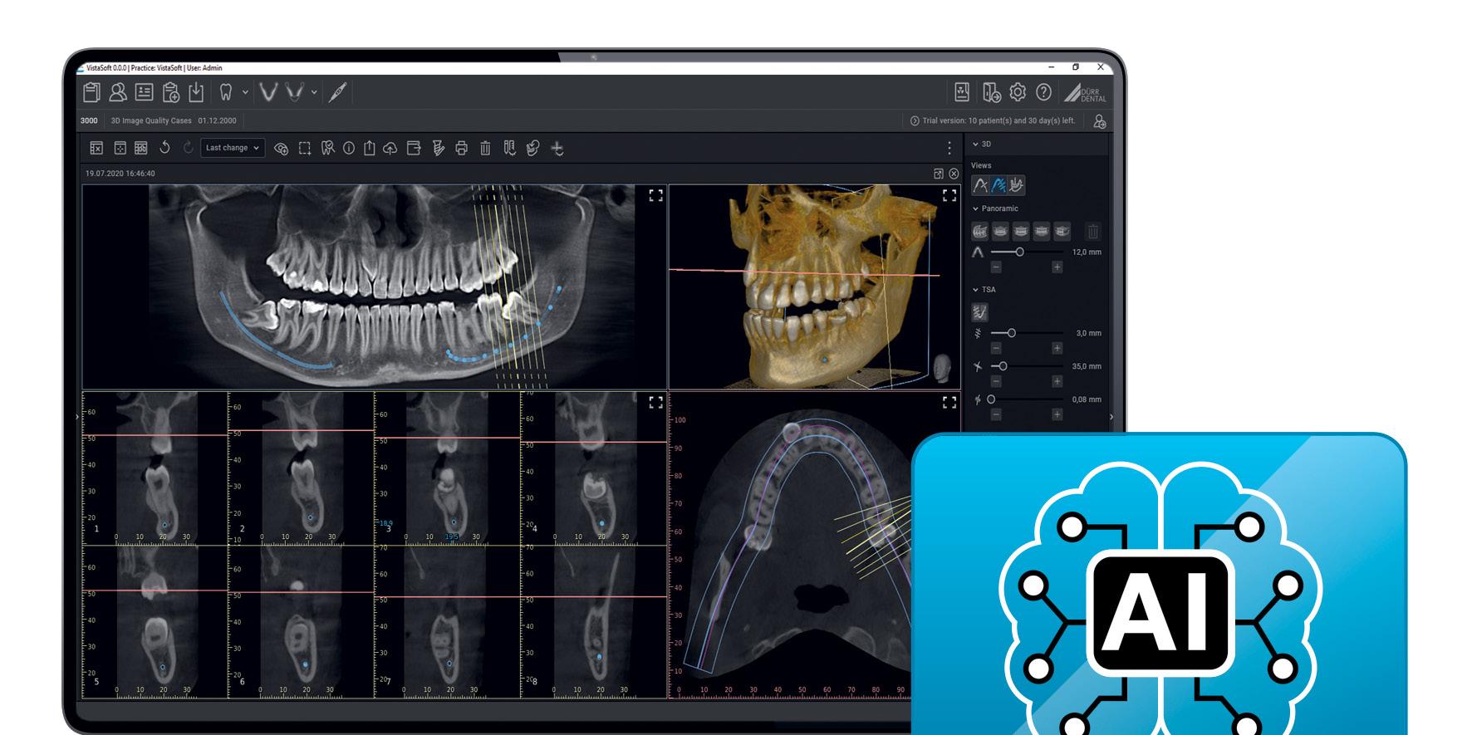Click the logout door icon

(991, 92)
